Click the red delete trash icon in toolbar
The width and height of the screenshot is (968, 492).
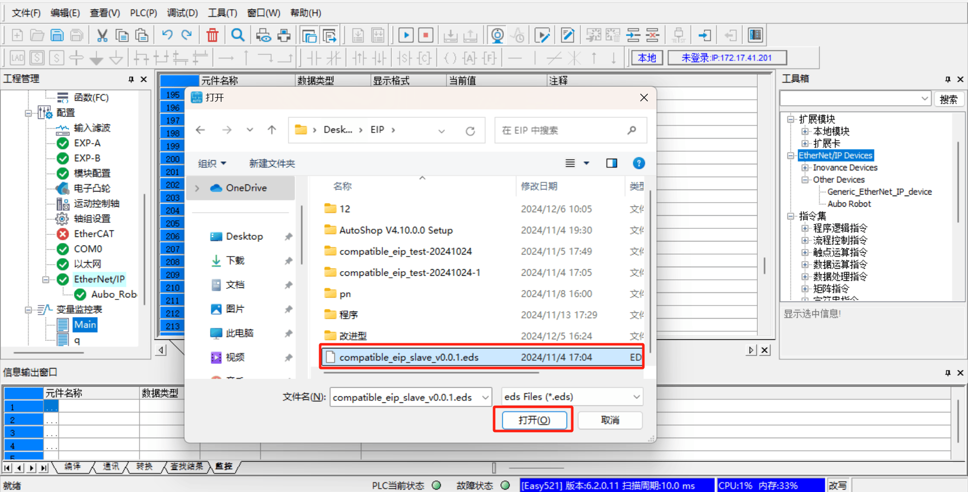tap(212, 35)
